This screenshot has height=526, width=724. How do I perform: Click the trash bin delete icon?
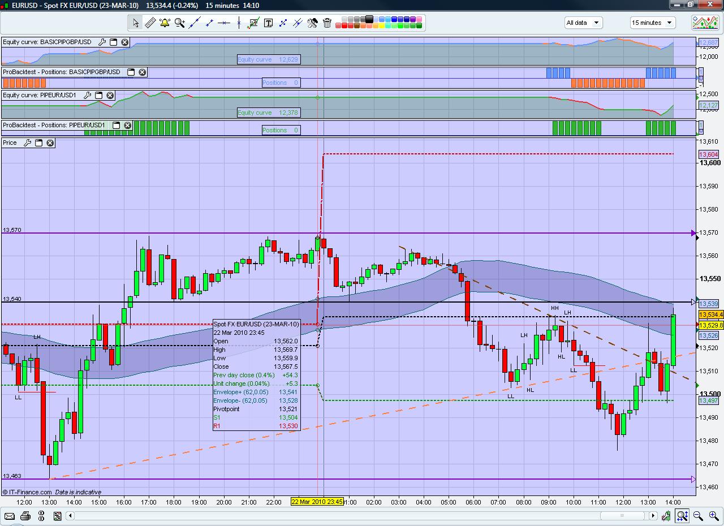(x=327, y=23)
